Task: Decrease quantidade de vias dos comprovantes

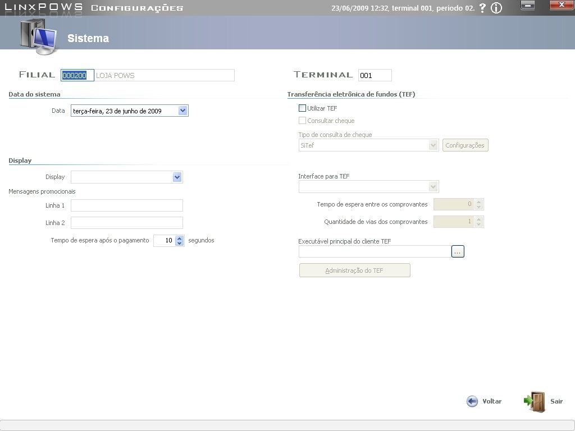Action: click(478, 224)
